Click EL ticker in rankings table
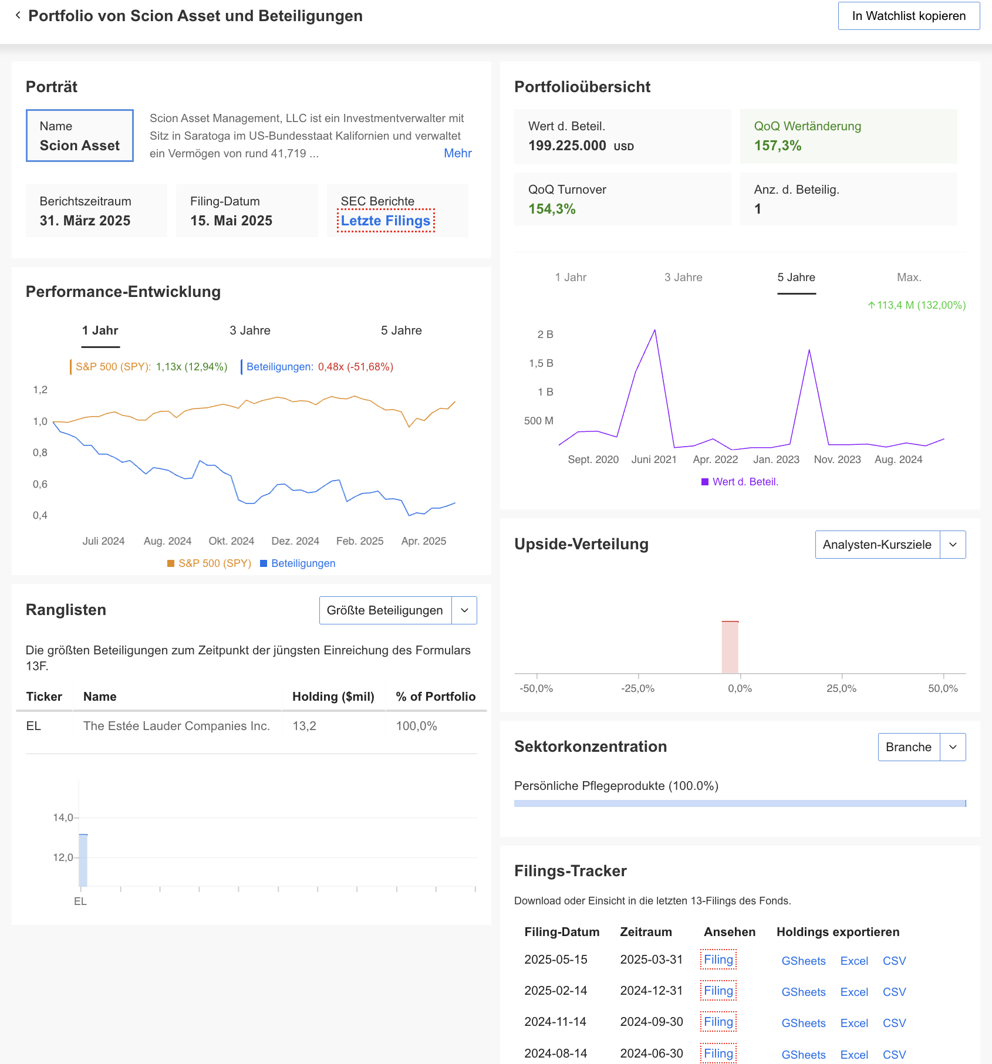 [33, 726]
